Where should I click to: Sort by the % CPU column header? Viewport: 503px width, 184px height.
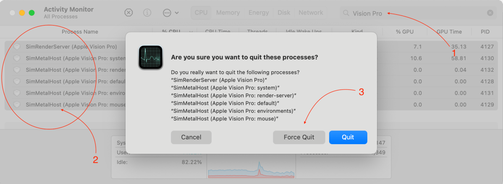click(x=171, y=32)
